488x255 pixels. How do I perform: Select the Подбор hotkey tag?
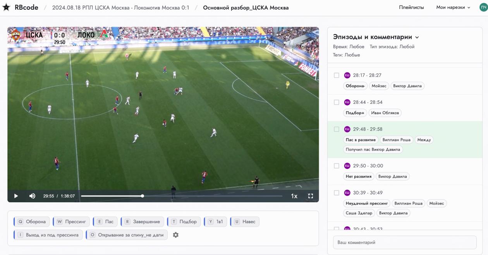(184, 222)
